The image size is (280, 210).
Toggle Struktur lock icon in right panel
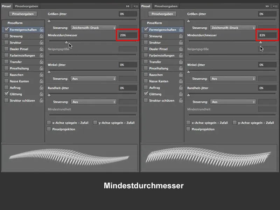pos(181,42)
